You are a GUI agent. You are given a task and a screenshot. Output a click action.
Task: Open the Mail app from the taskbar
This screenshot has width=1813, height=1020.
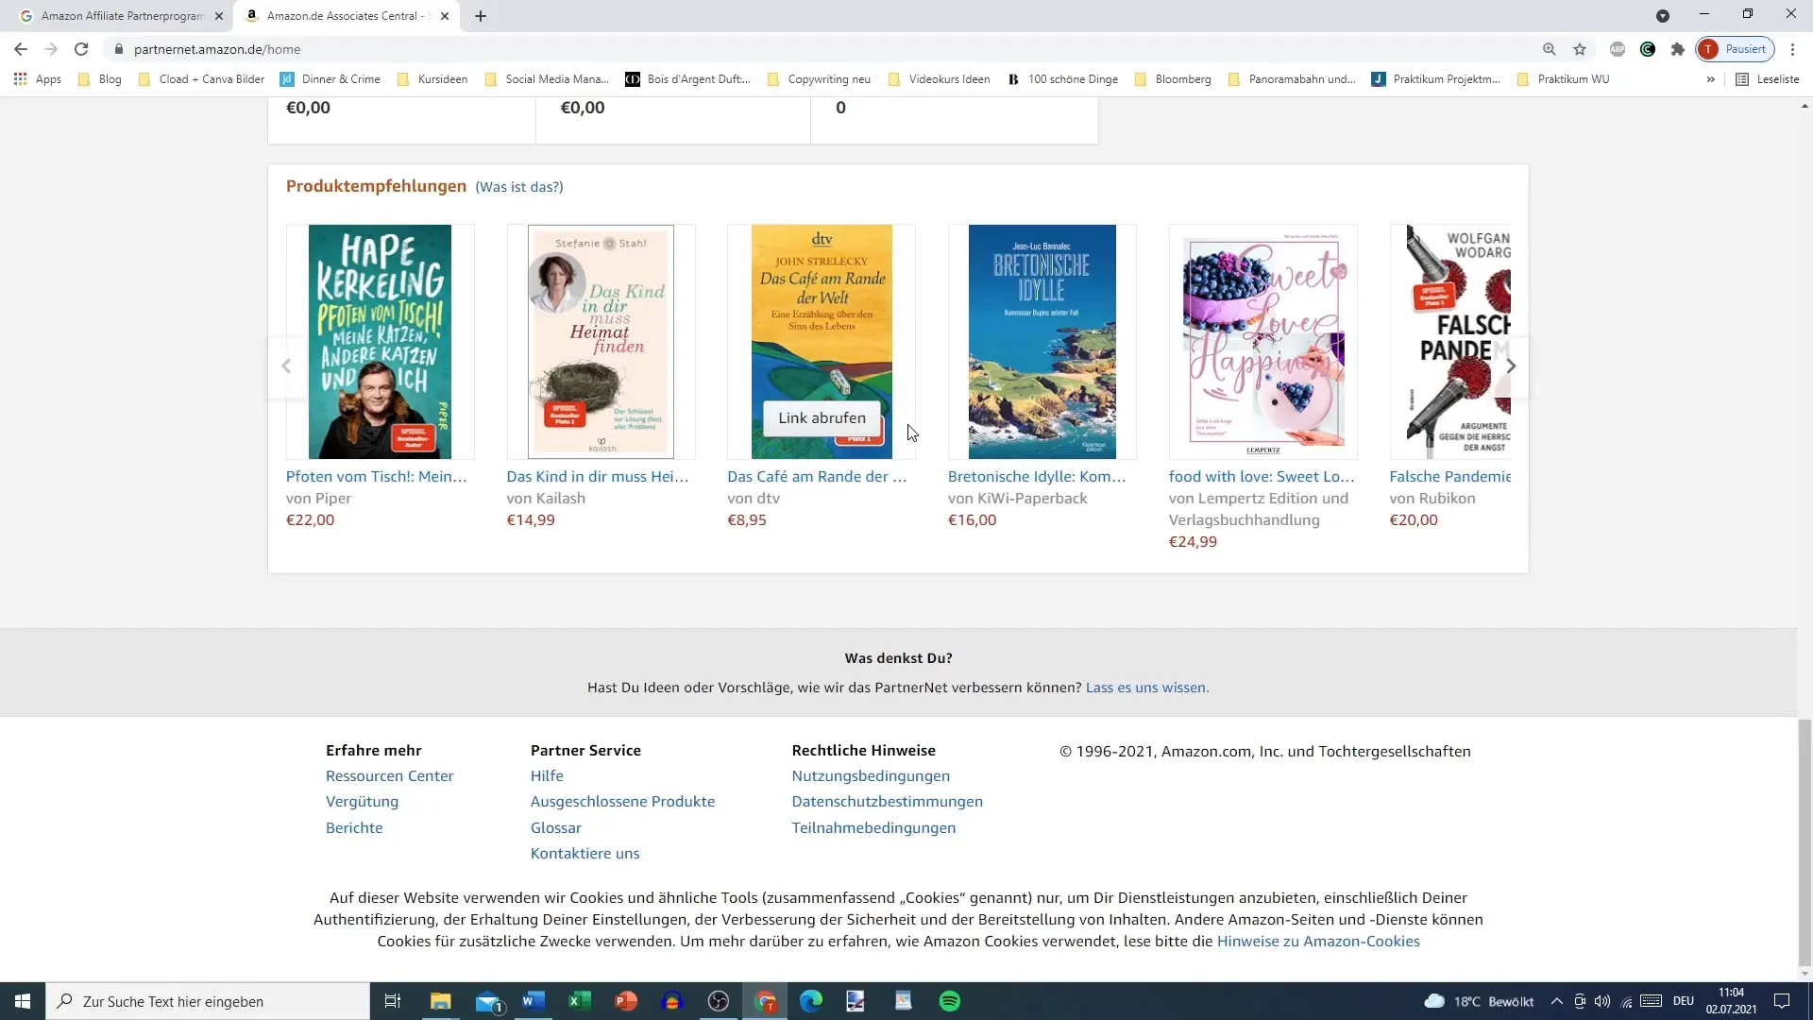coord(488,1001)
